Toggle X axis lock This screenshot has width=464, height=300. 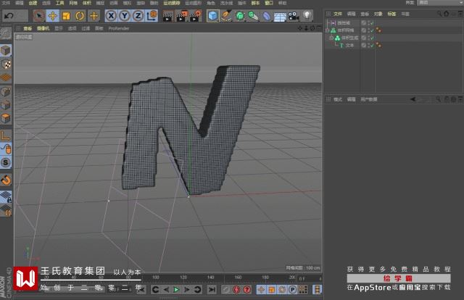point(111,16)
